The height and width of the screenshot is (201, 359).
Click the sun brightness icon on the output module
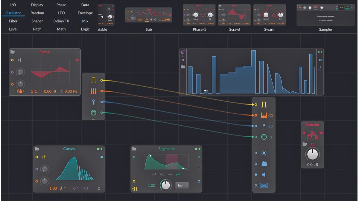pos(264,153)
